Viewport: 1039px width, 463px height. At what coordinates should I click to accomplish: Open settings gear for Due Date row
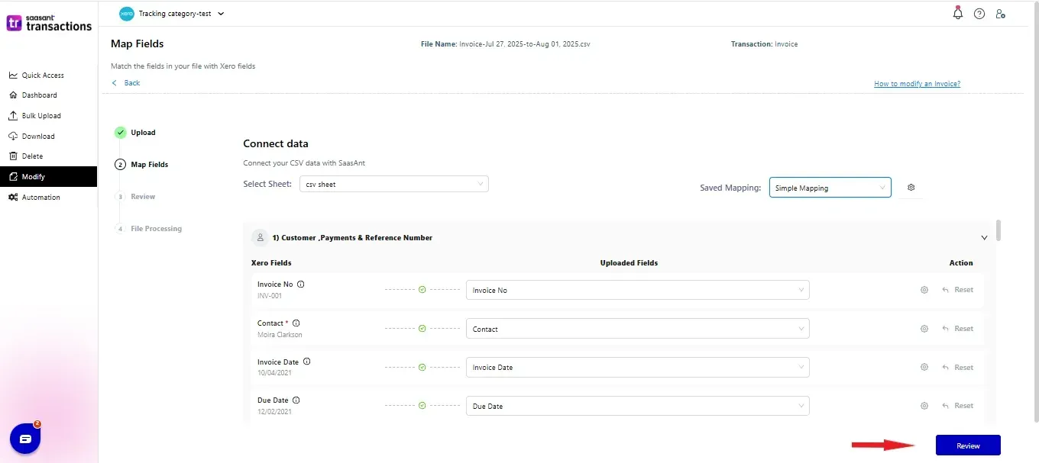[x=924, y=406]
